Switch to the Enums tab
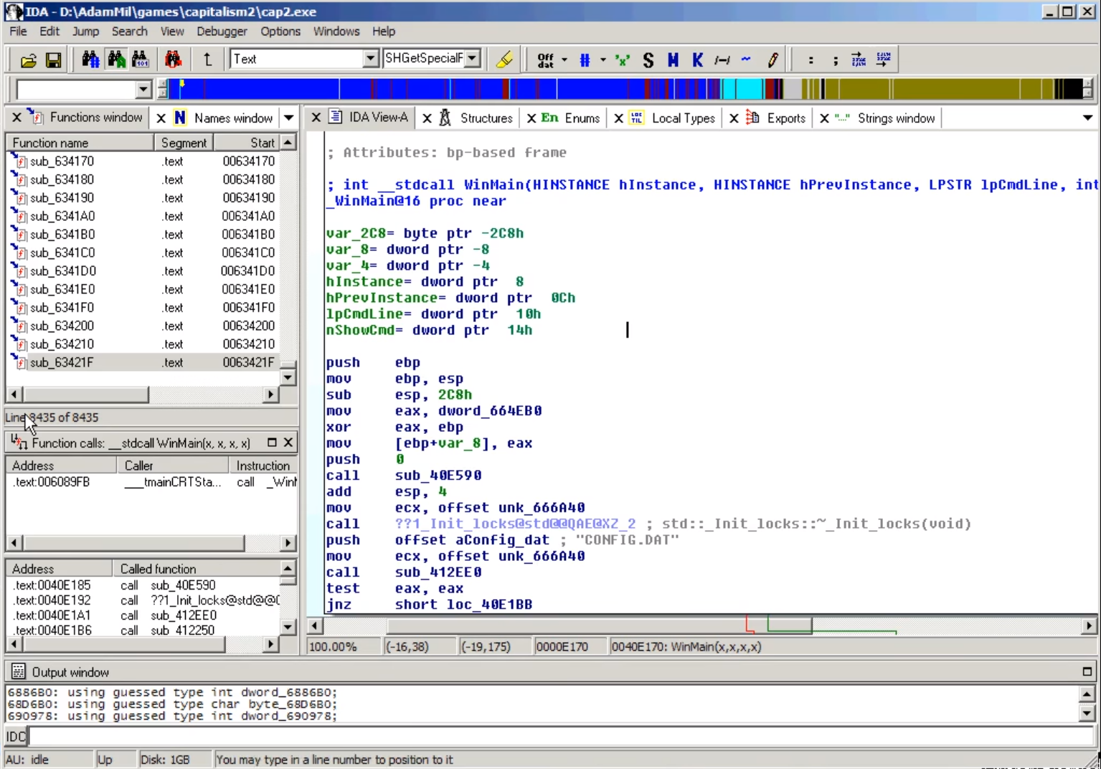1101x769 pixels. [x=571, y=118]
